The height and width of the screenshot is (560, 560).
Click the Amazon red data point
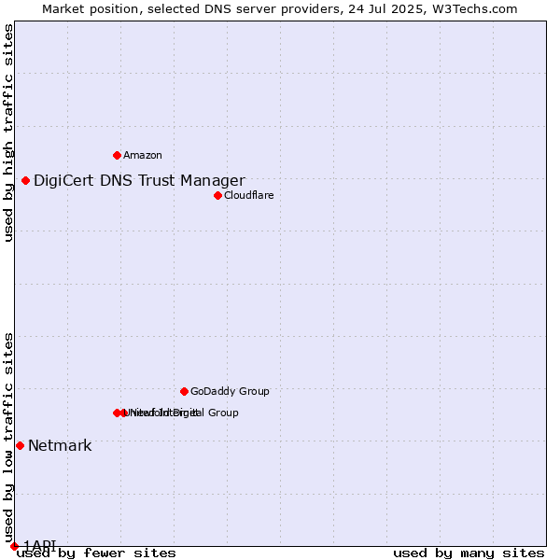click(117, 155)
